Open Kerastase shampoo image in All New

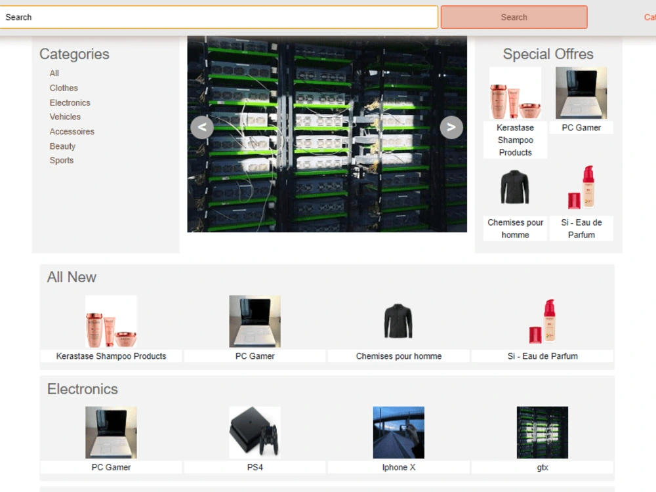(x=111, y=321)
